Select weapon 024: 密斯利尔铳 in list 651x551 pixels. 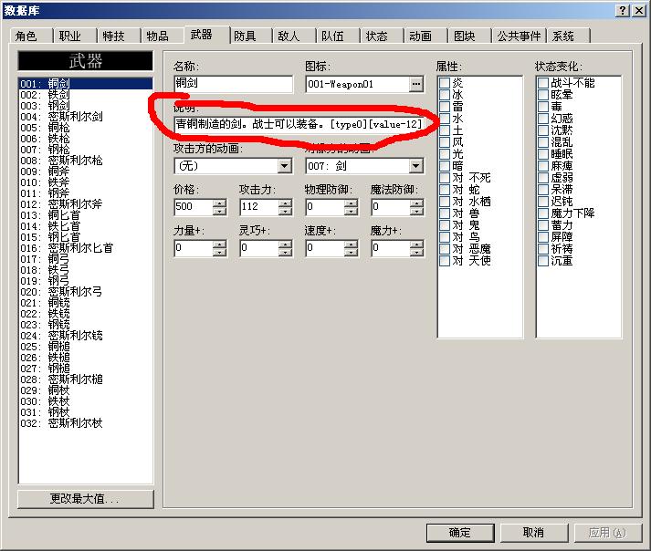(x=86, y=336)
